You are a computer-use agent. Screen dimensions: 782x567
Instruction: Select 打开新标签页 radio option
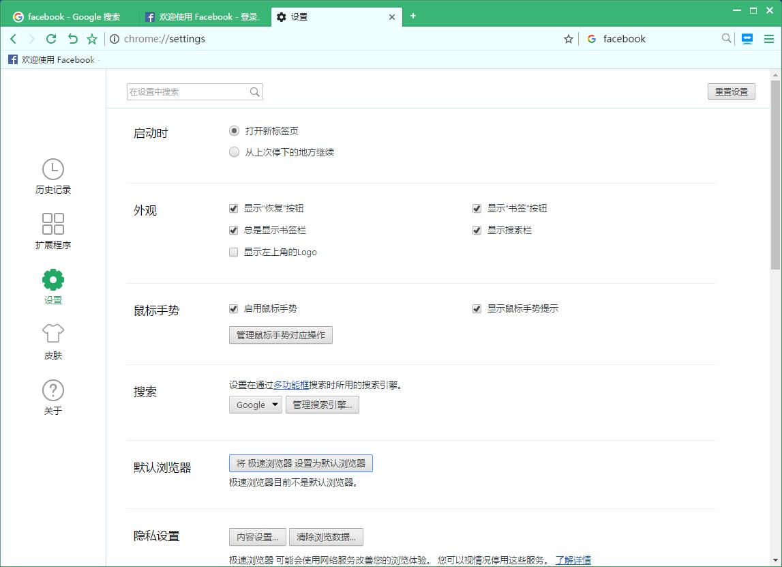click(234, 131)
